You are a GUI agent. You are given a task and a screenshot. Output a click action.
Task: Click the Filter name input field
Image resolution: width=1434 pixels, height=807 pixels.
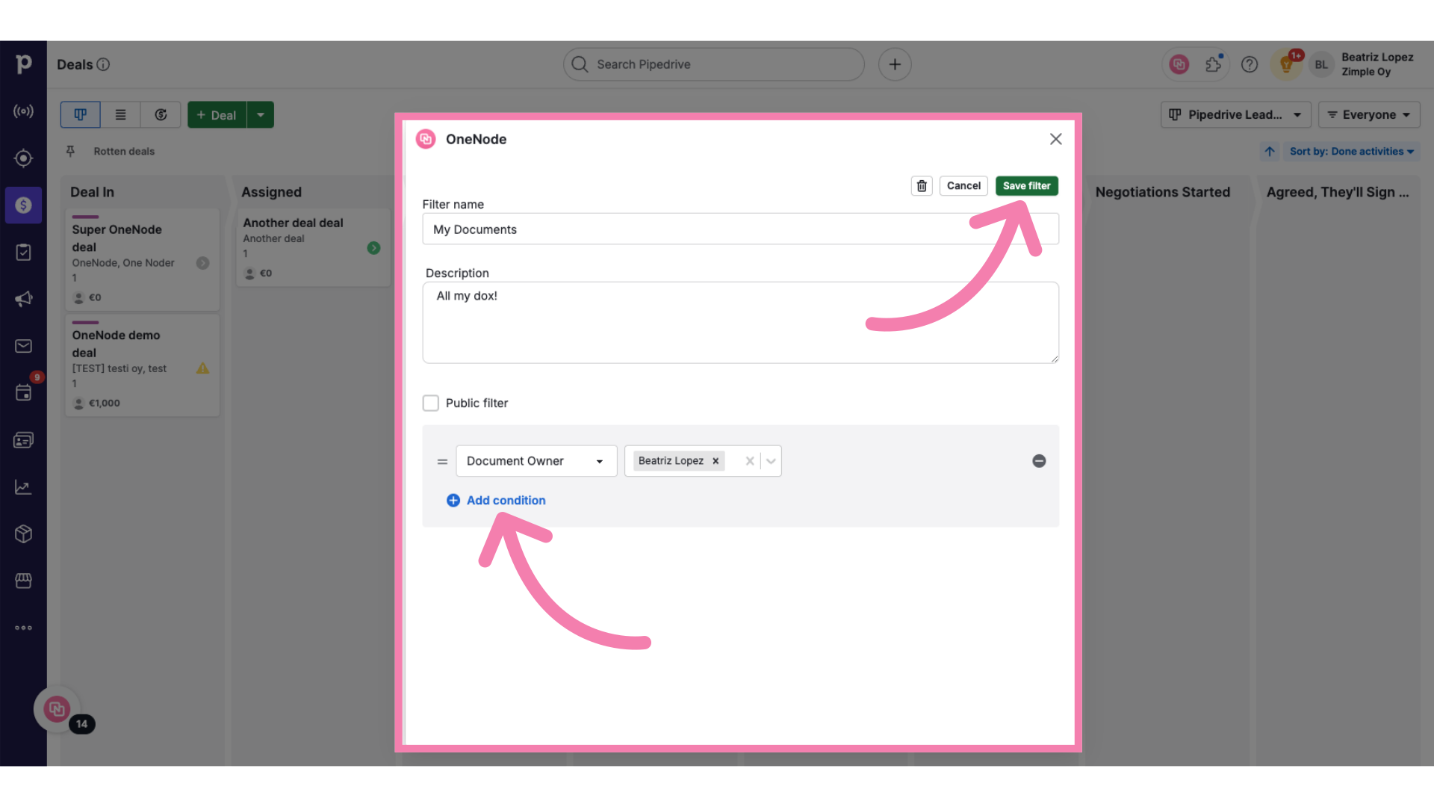pyautogui.click(x=741, y=229)
